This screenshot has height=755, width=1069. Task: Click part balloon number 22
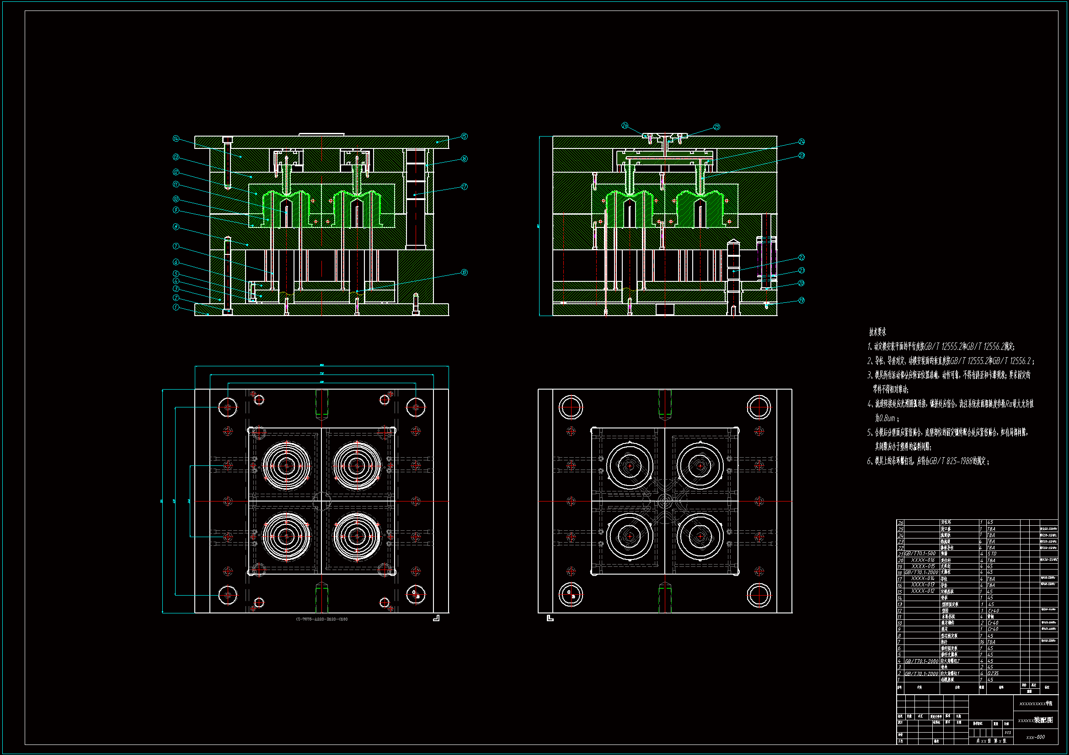tap(801, 257)
